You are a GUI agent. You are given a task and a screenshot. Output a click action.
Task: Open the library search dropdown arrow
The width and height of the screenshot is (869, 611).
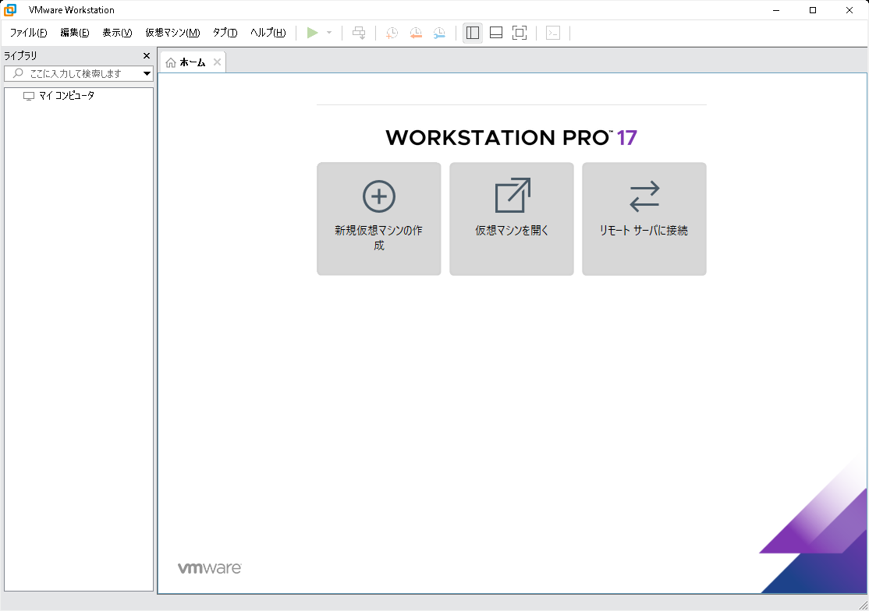pos(147,73)
